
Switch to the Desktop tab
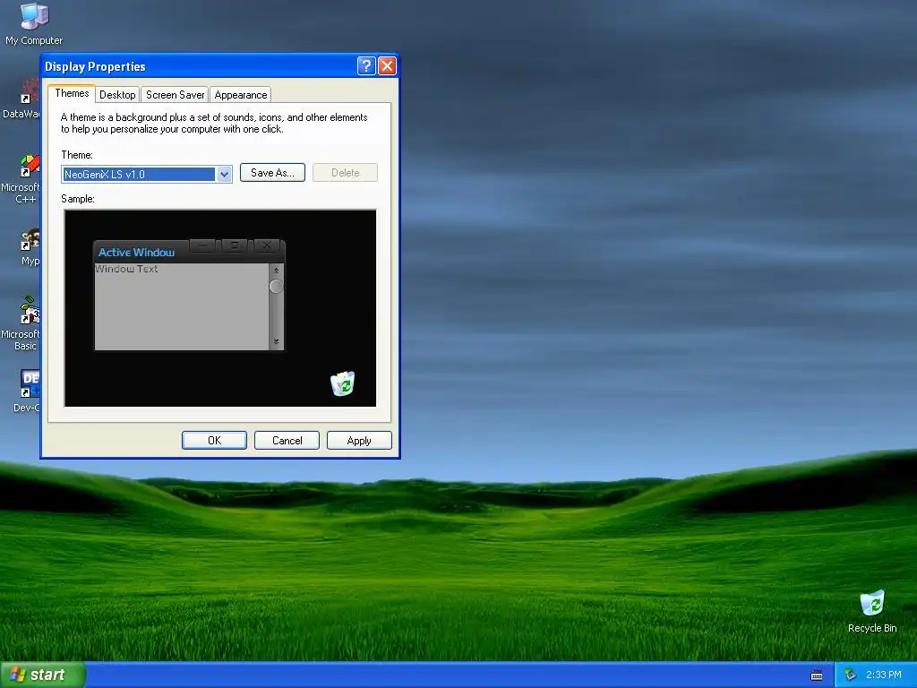[117, 95]
